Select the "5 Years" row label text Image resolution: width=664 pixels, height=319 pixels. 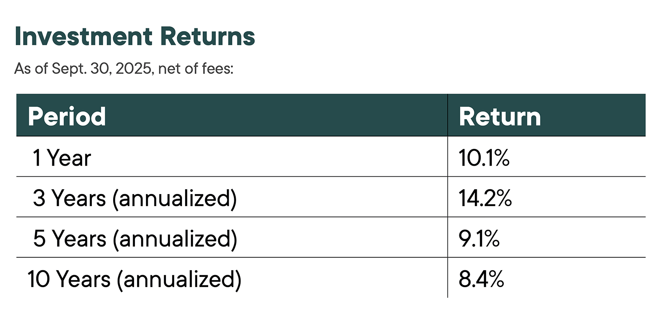(x=69, y=238)
